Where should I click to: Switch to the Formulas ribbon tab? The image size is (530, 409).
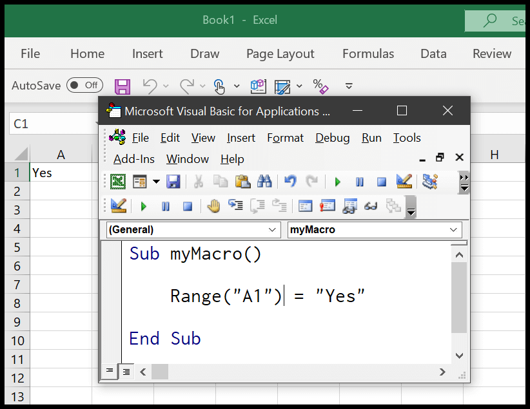tap(368, 54)
